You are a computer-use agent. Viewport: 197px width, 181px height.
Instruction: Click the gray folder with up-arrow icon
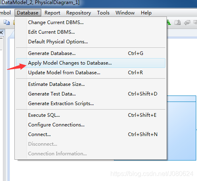177,22
